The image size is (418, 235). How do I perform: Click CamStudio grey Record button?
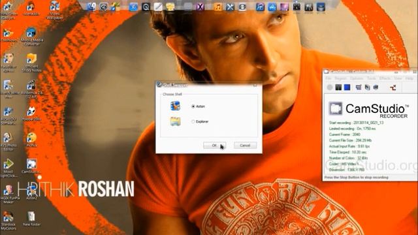(330, 87)
